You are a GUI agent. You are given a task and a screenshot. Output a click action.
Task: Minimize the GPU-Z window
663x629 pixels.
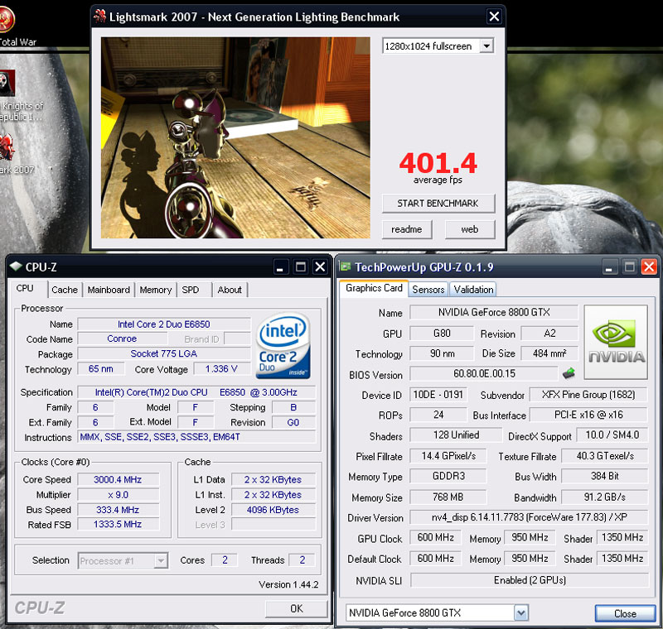pyautogui.click(x=608, y=266)
